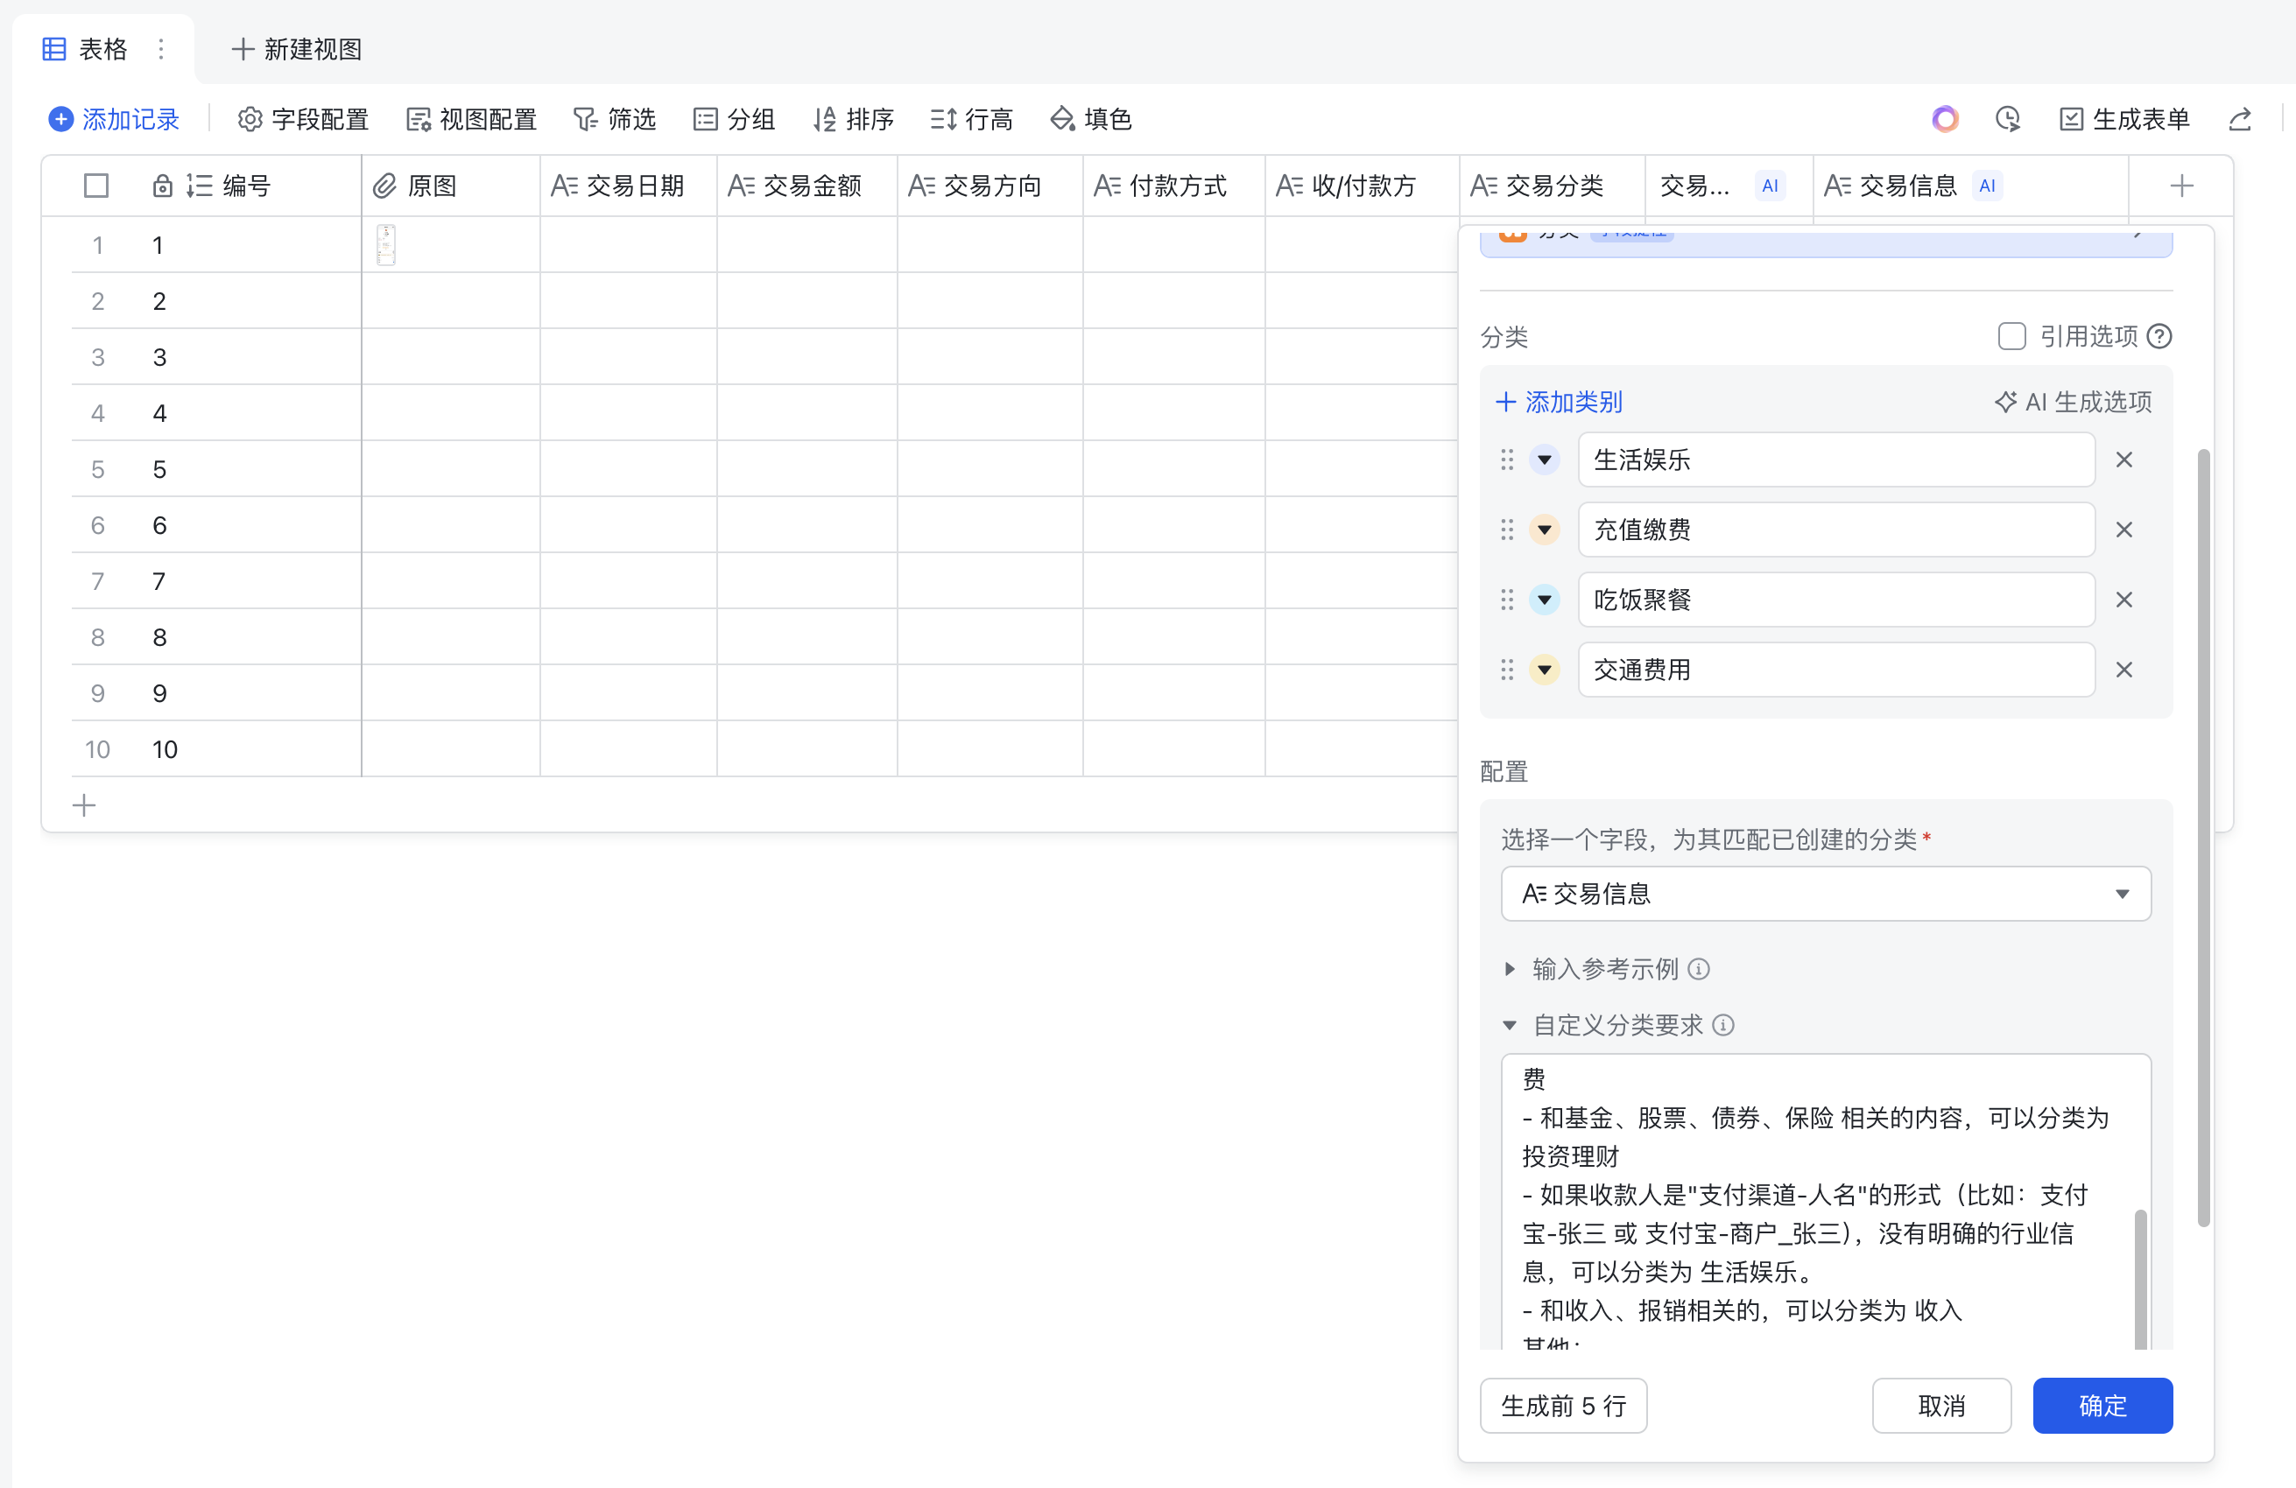Open the record history clock icon
Image resolution: width=2296 pixels, height=1488 pixels.
click(x=2008, y=119)
